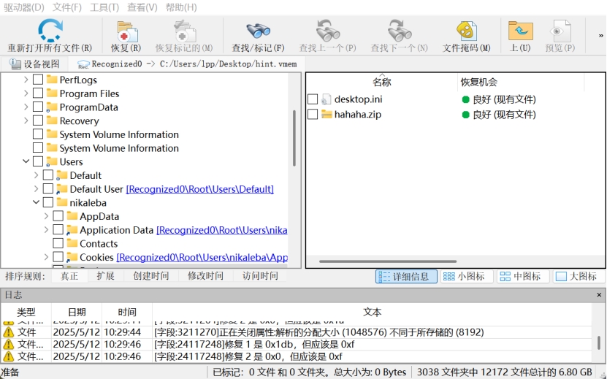Check the desktop.ini checkbox
The width and height of the screenshot is (607, 379).
[313, 99]
